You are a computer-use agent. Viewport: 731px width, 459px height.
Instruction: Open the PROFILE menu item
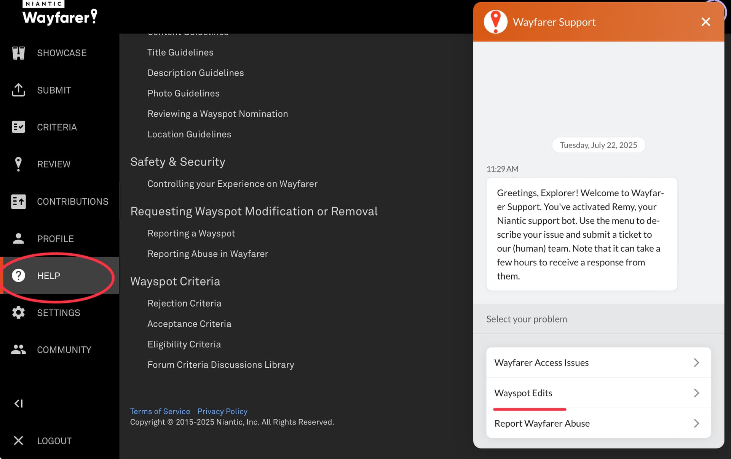pyautogui.click(x=59, y=238)
